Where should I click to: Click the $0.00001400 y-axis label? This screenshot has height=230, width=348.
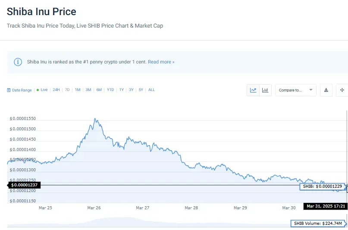[x=22, y=150]
